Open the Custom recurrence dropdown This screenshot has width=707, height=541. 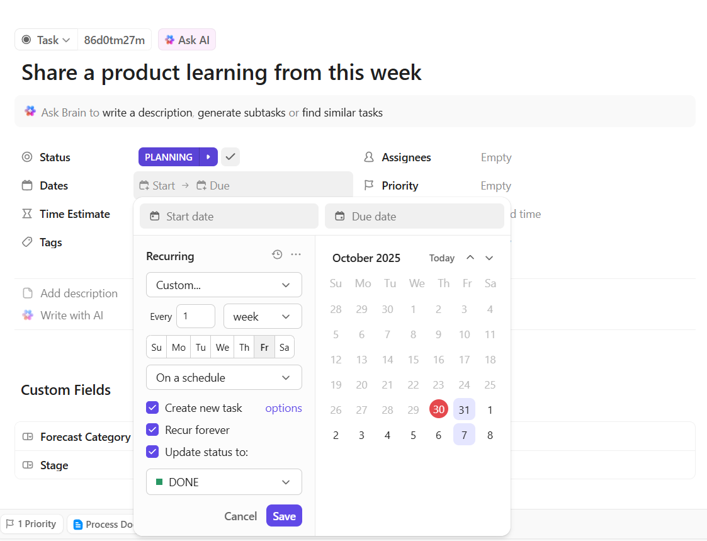223,285
